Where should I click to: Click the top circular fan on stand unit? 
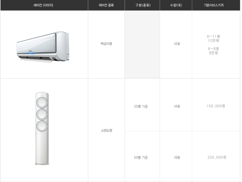click(x=42, y=103)
